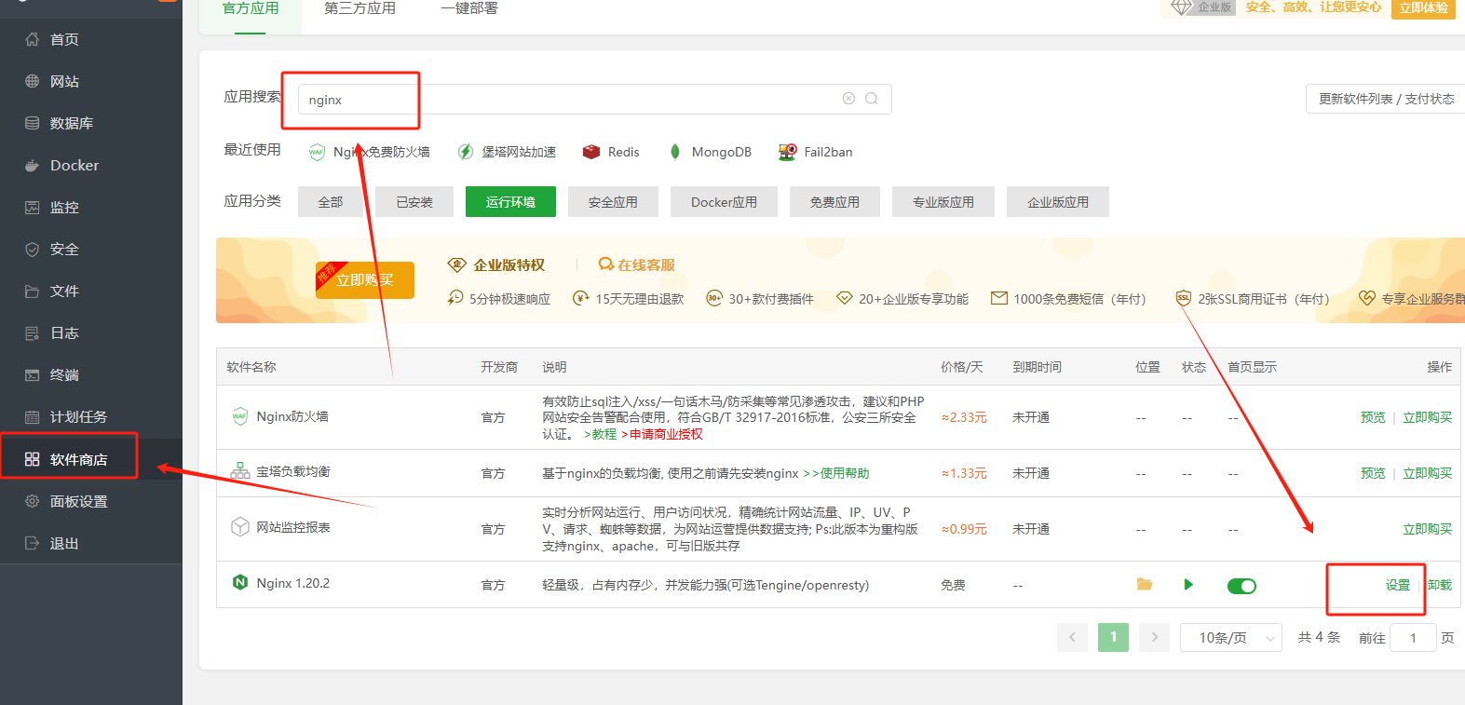Open recently used 堡塔网站加速 icon
Viewport: 1465px width, 705px height.
(466, 152)
